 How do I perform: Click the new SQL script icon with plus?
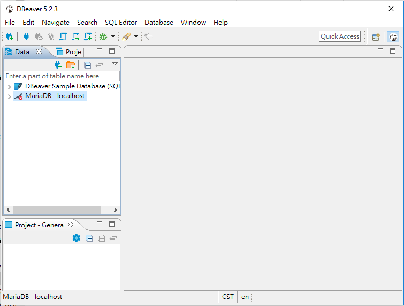(x=88, y=36)
